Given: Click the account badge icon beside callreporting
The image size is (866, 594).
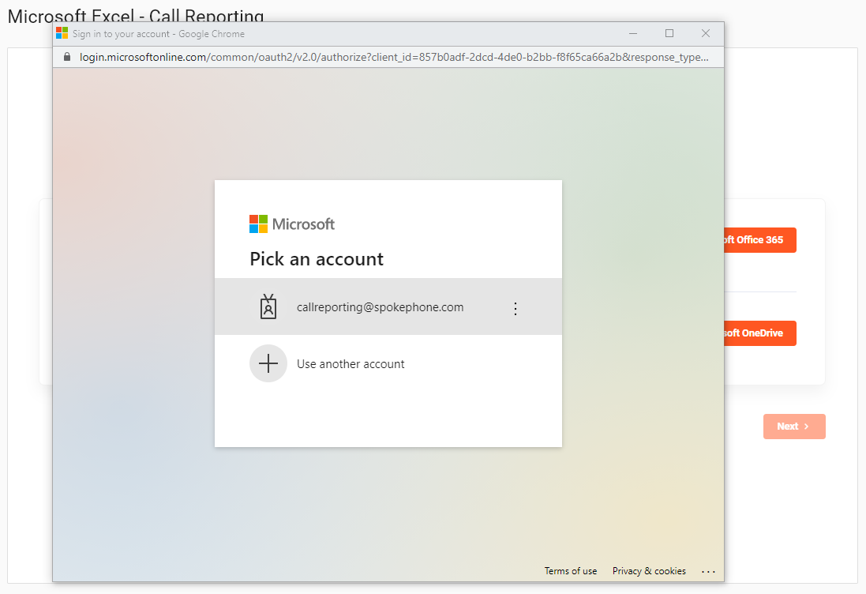Looking at the screenshot, I should pyautogui.click(x=268, y=306).
